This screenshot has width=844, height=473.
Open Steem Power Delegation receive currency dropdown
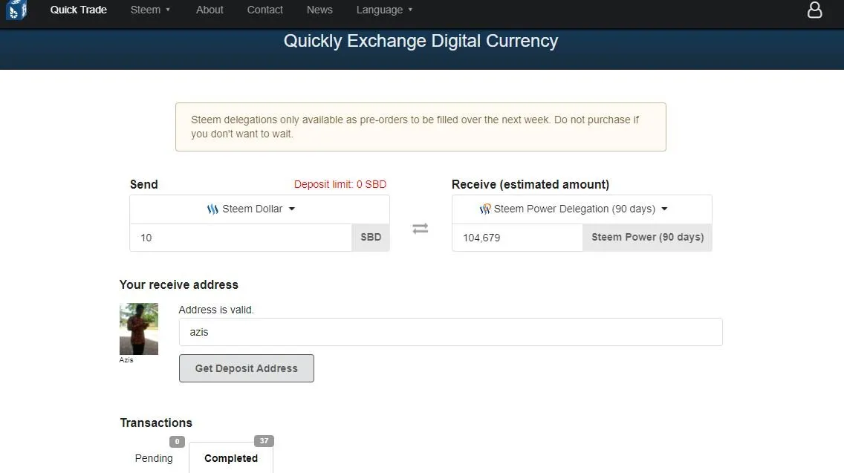point(582,209)
